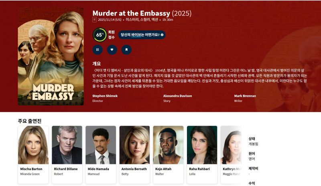Open Mischa Barton's cast photo
Viewport: 321px width, 186px height.
pyautogui.click(x=33, y=145)
